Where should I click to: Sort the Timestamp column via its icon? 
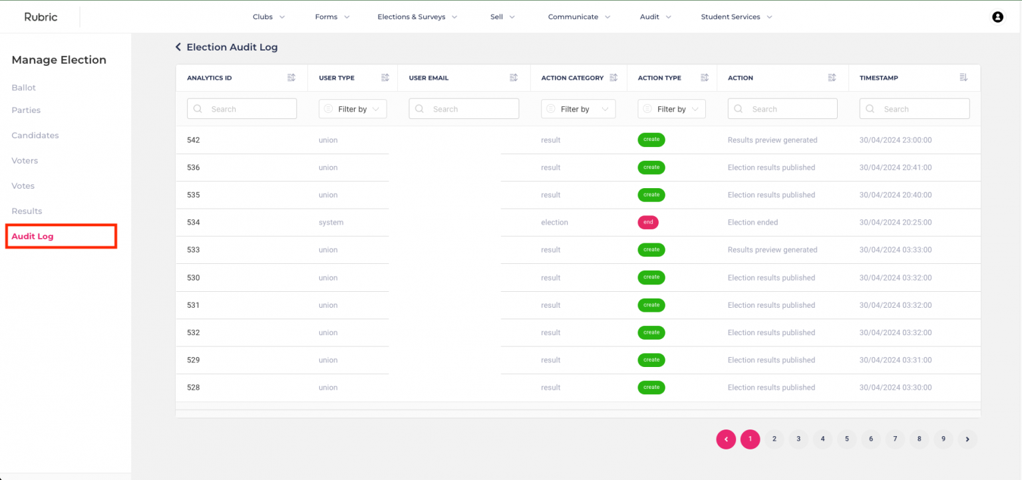tap(963, 78)
